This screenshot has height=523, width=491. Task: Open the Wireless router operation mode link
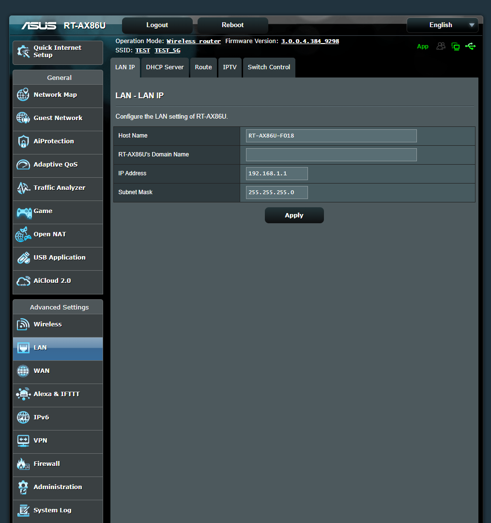point(194,41)
